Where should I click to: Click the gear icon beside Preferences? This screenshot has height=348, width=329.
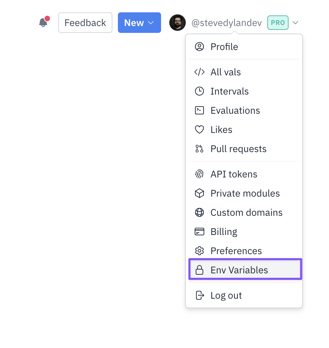(199, 251)
